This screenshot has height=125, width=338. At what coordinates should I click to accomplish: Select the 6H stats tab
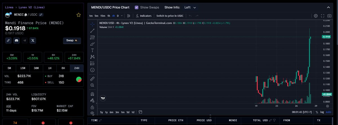63,68
